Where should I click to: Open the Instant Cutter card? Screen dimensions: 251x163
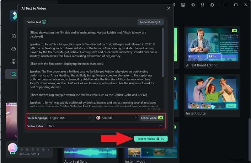point(212,96)
